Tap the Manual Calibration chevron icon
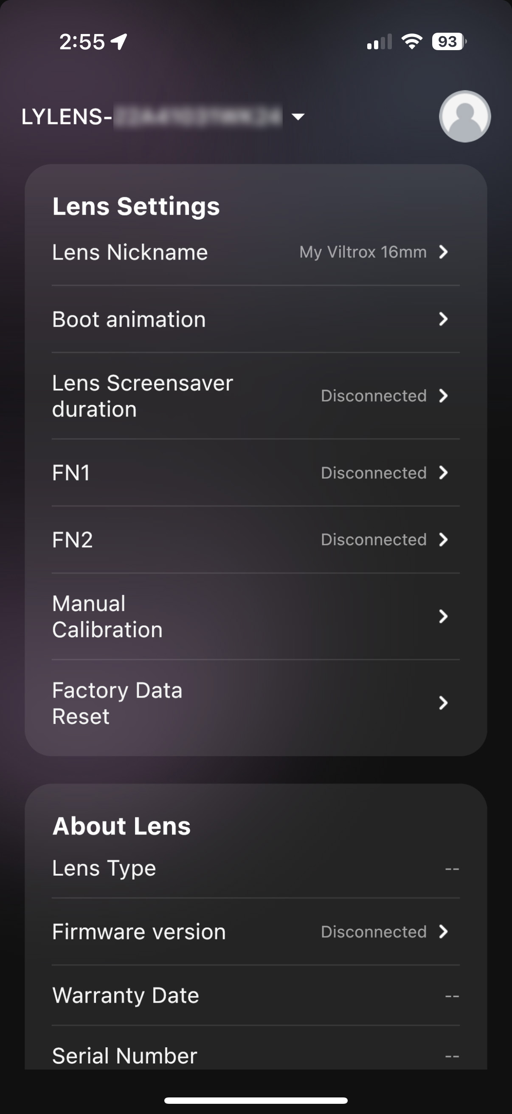The image size is (512, 1114). (443, 616)
